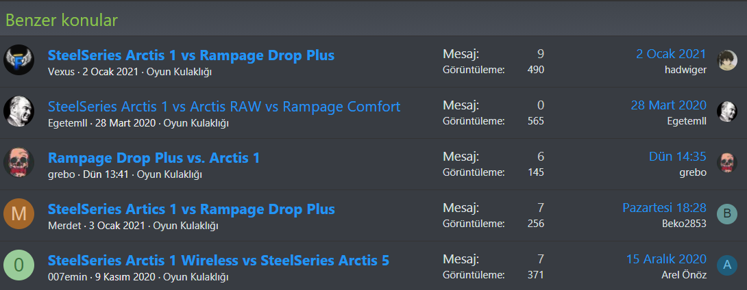Image resolution: width=747 pixels, height=290 pixels.
Task: Jump to last post from Pazartesi 18:28
Action: 664,208
